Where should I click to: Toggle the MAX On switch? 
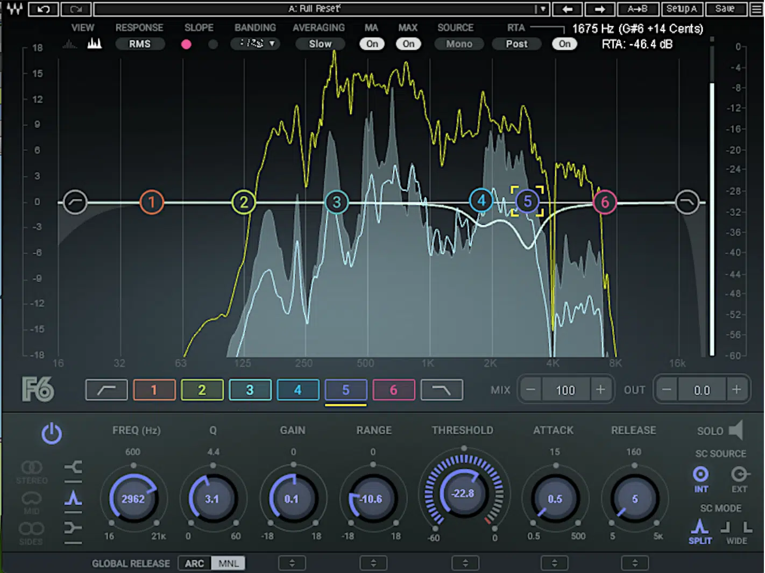[409, 44]
